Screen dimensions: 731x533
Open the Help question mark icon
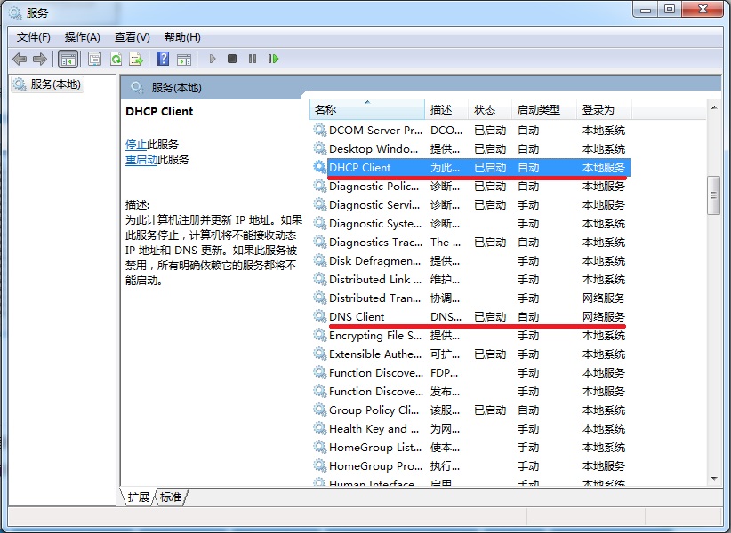coord(163,59)
